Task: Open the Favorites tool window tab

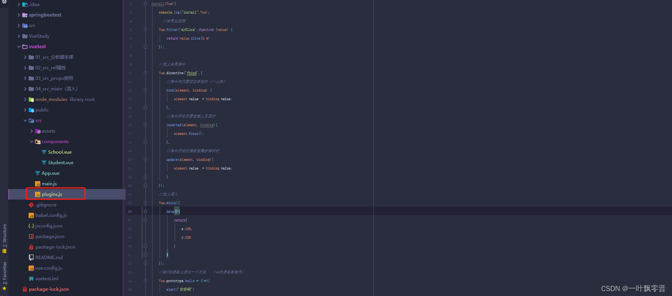Action: (5, 276)
